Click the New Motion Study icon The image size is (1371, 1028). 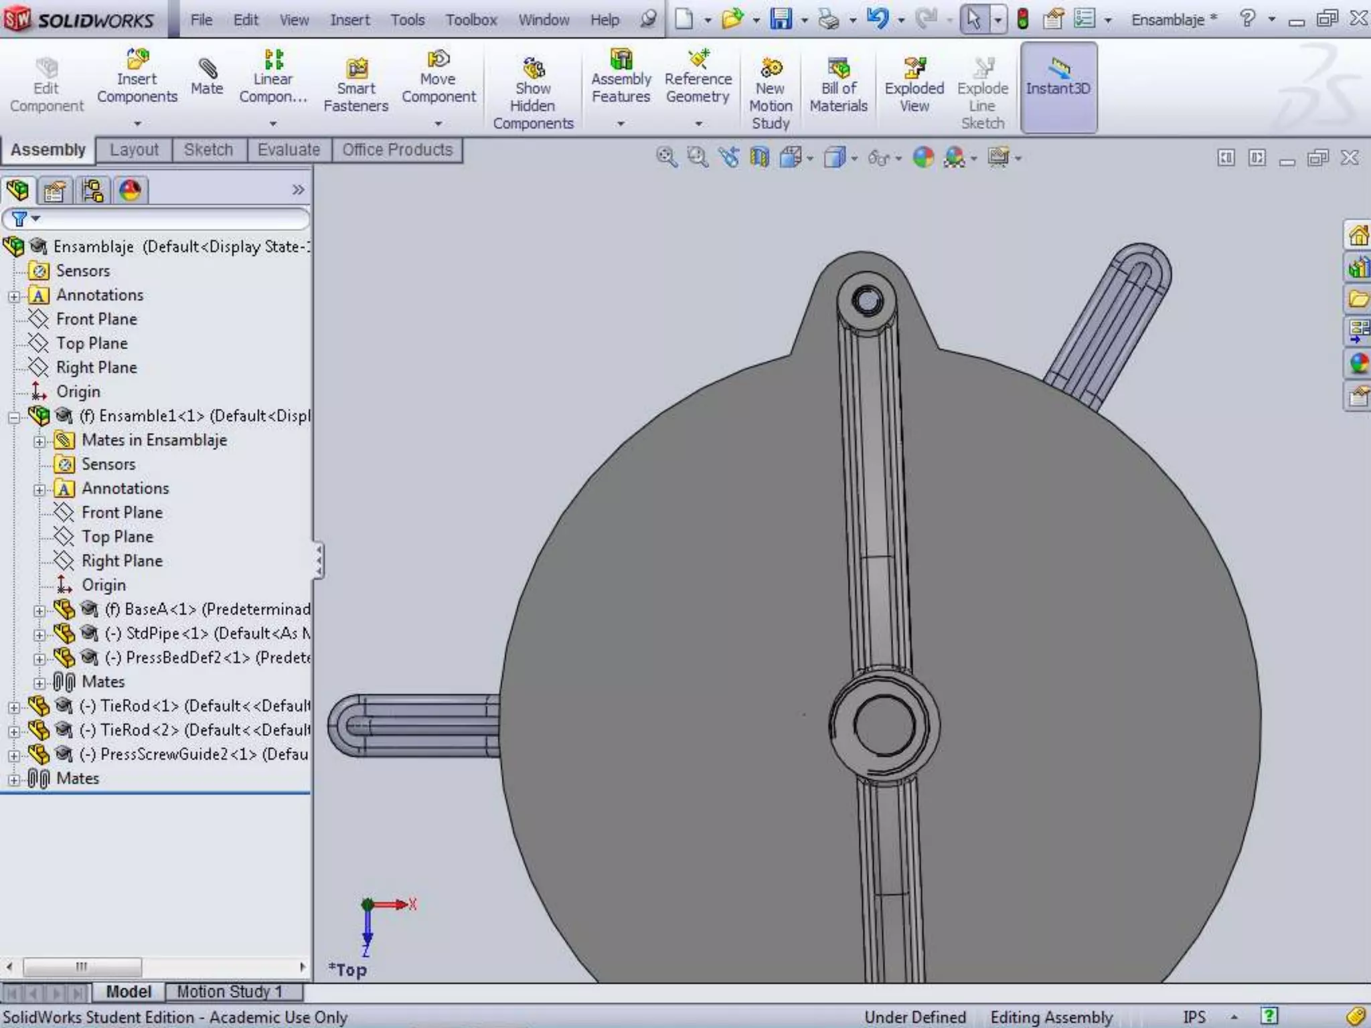771,68
